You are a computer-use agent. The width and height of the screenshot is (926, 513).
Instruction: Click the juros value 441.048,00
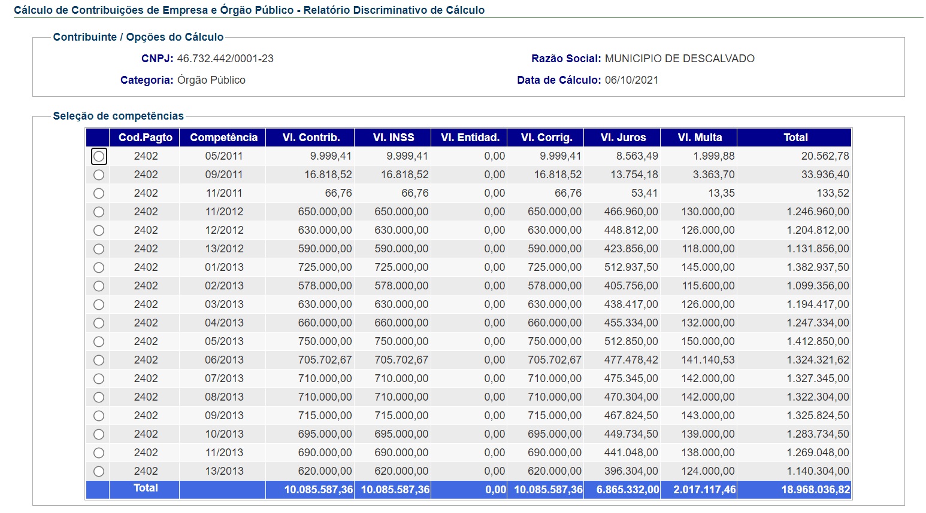click(x=631, y=453)
